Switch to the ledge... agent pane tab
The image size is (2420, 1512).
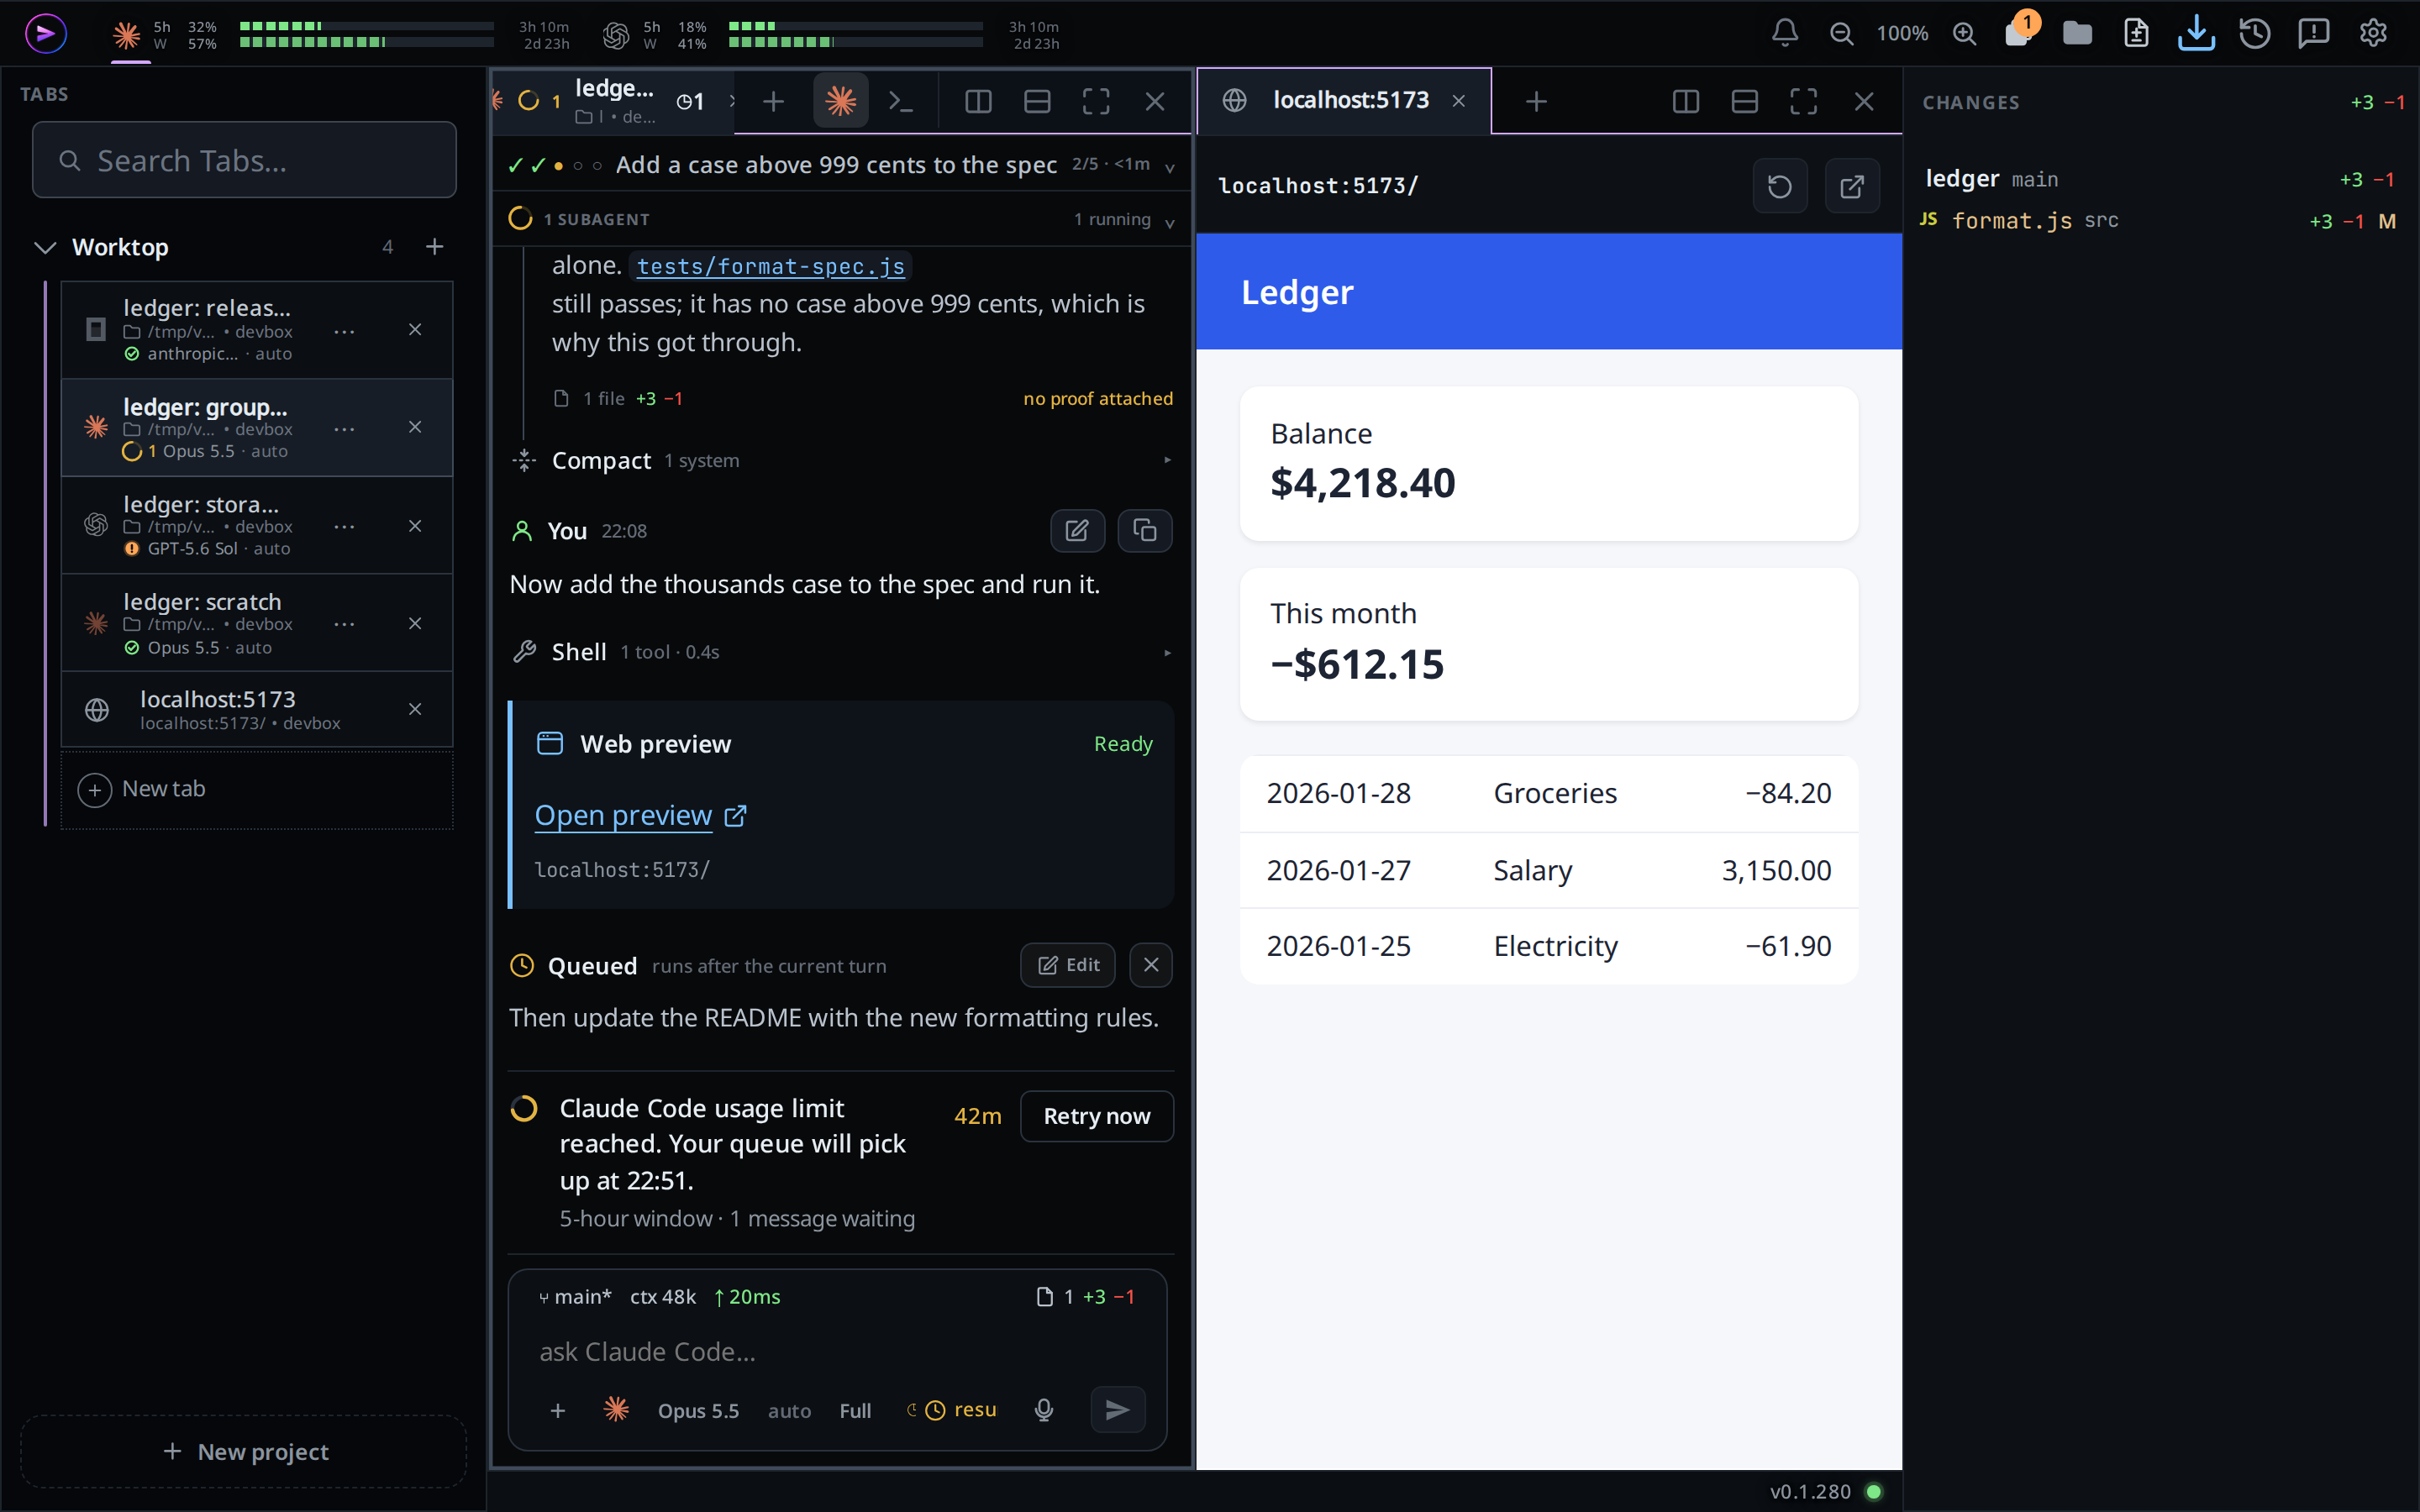[612, 101]
